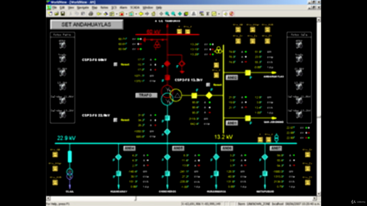Click the horizontal scrollbar left arrow

tap(48, 199)
